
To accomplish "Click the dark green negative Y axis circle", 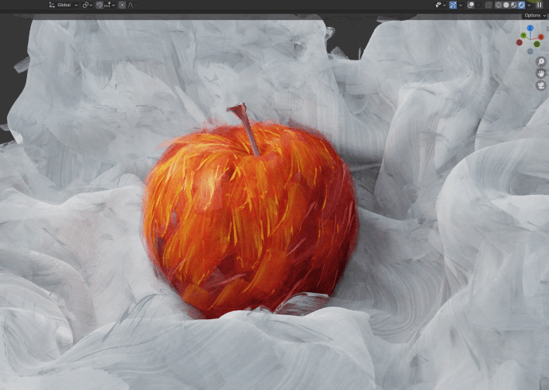I will click(537, 44).
